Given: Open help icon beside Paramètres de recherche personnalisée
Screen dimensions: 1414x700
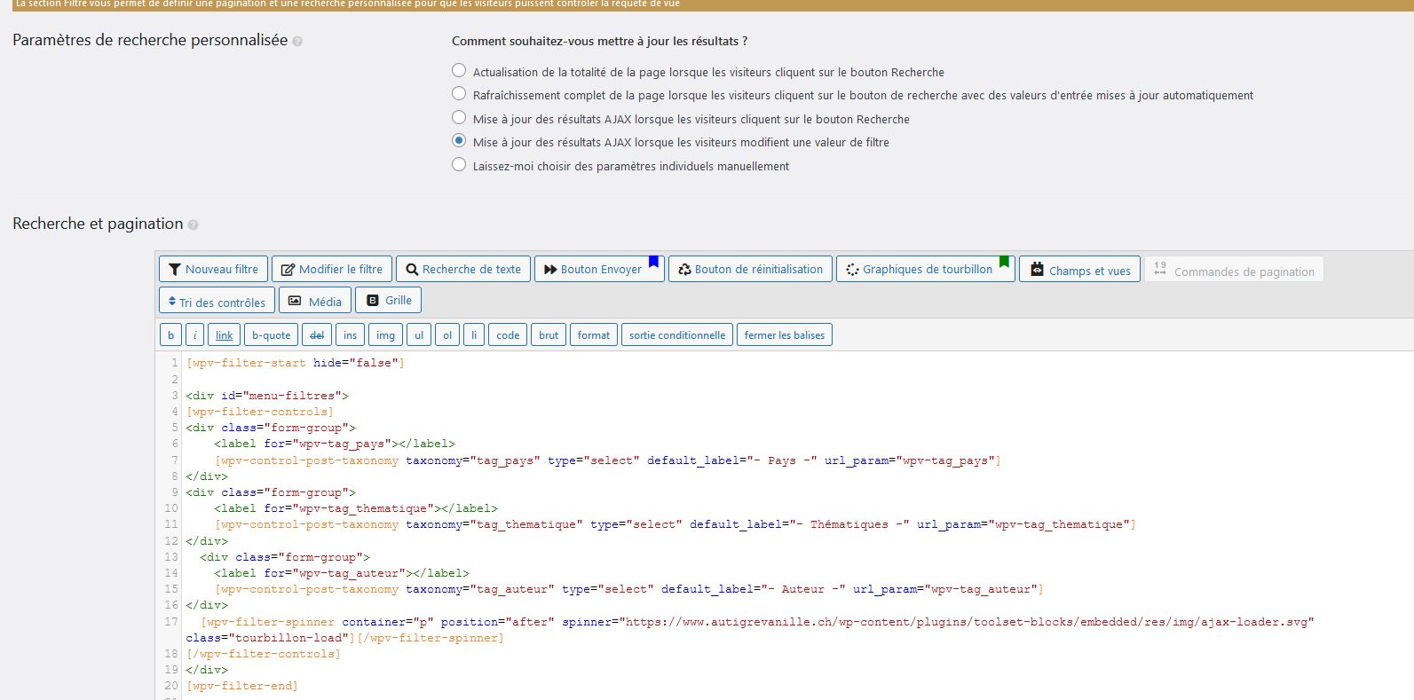Looking at the screenshot, I should point(297,42).
